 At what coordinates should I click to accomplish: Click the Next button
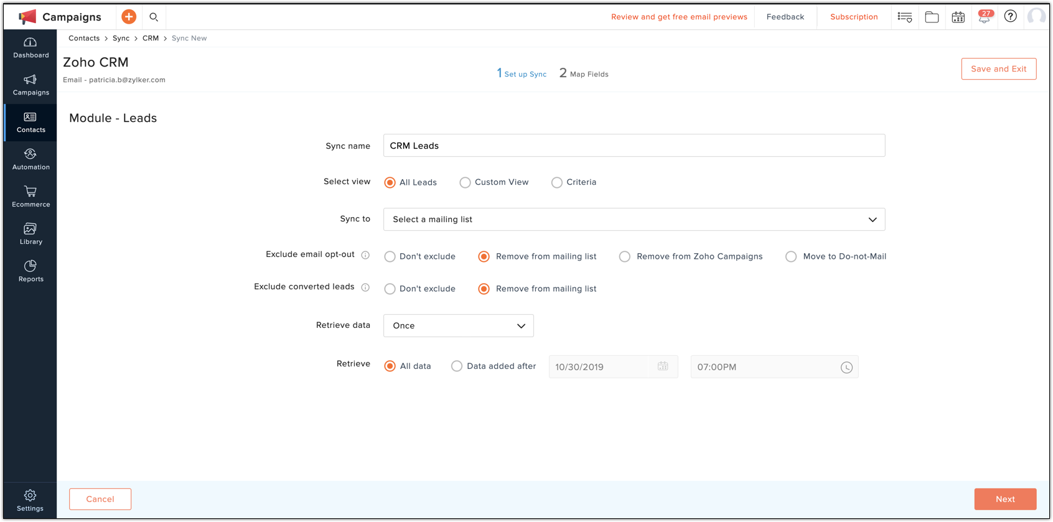[1005, 499]
